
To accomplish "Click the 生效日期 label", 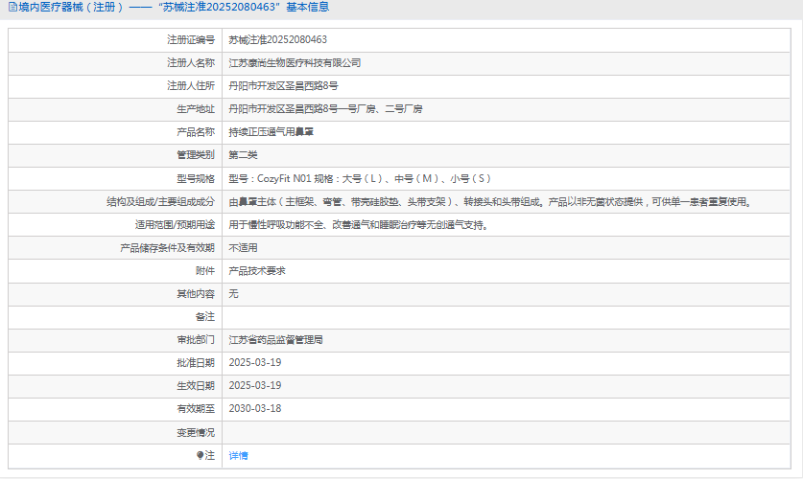I will pos(196,386).
